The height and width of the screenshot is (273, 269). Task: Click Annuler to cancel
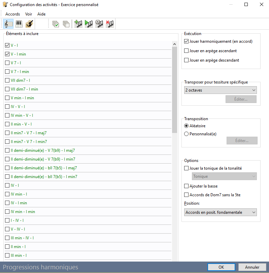coord(252,267)
